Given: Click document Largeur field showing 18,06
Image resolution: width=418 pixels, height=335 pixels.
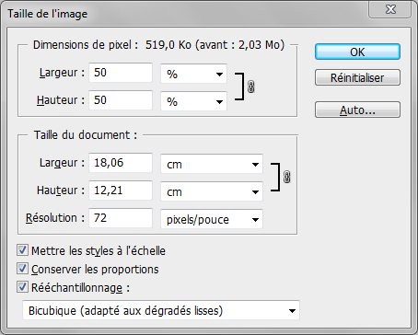Looking at the screenshot, I should coord(121,163).
